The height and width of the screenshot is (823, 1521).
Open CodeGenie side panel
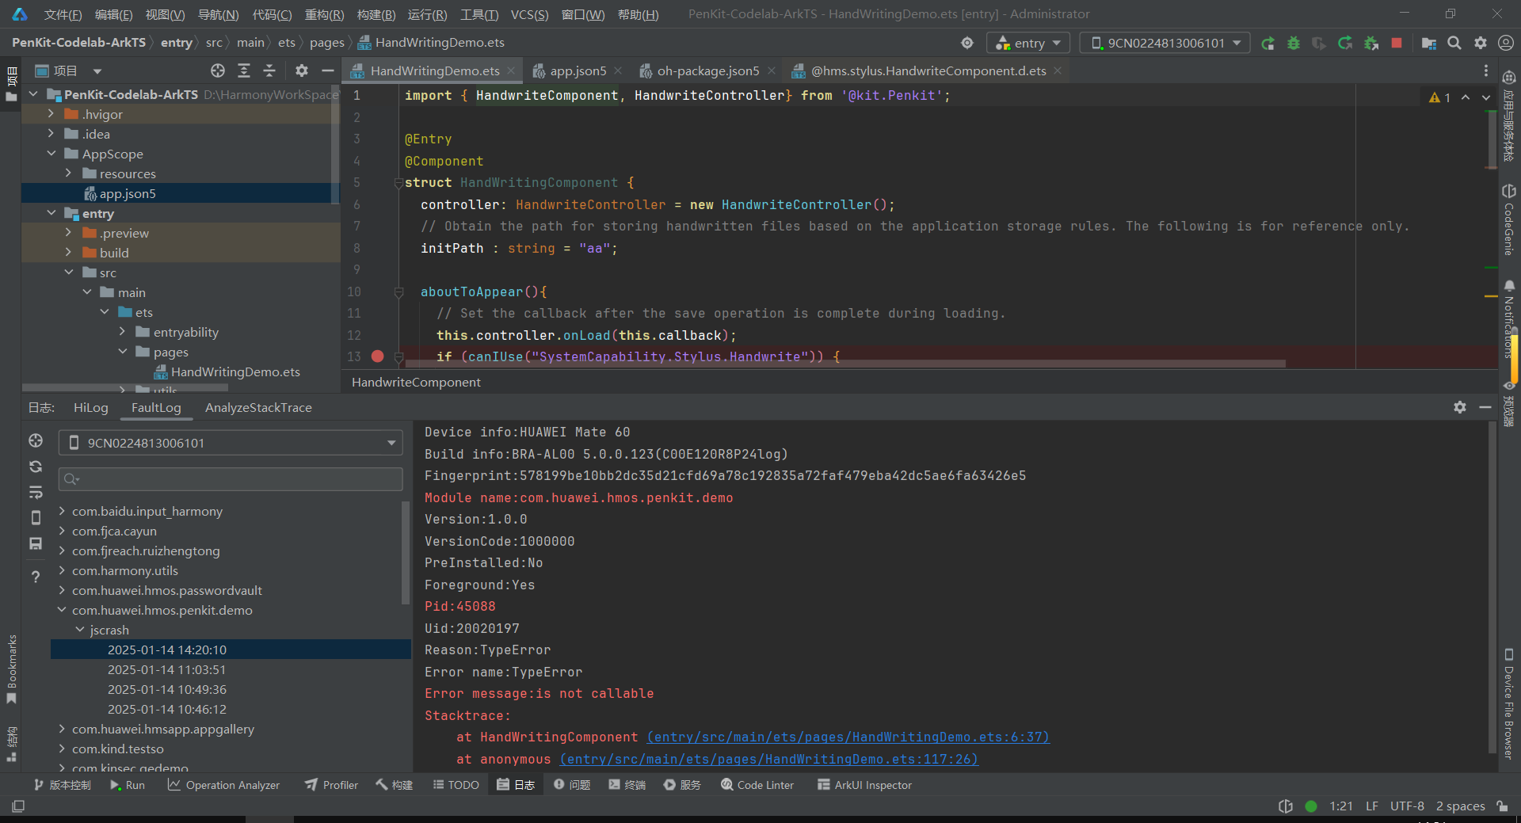pos(1508,219)
